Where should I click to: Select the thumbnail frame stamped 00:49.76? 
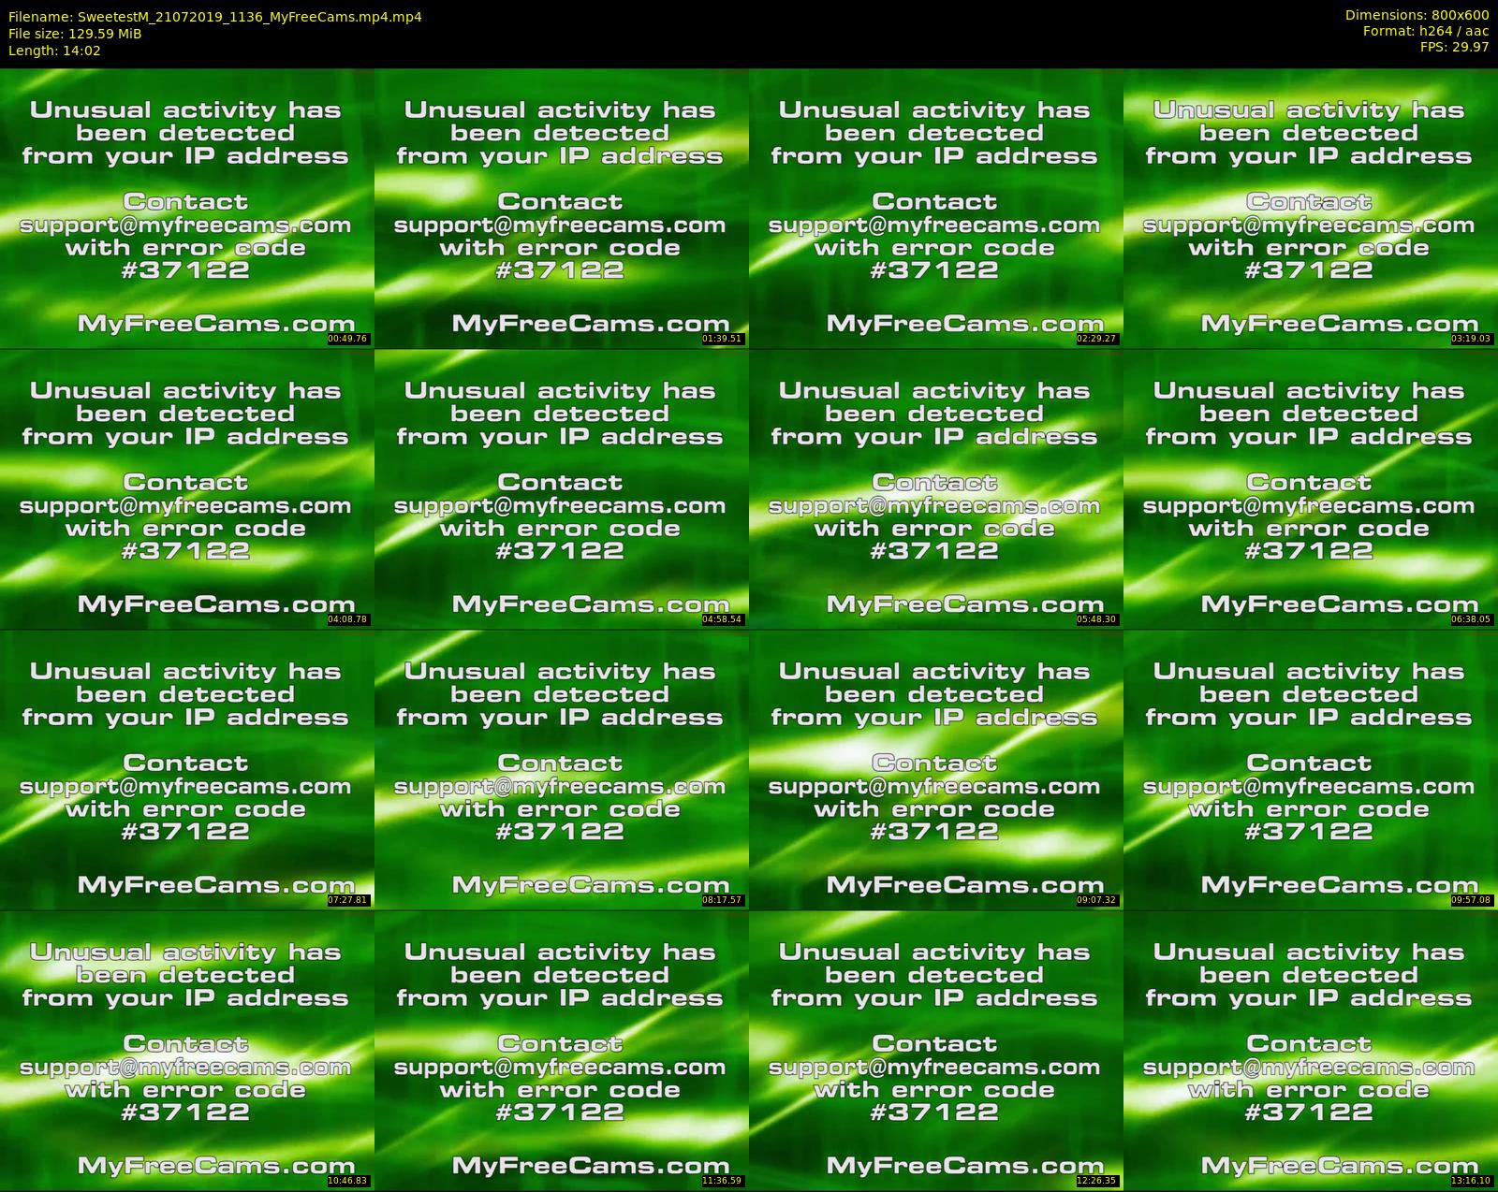(x=186, y=208)
